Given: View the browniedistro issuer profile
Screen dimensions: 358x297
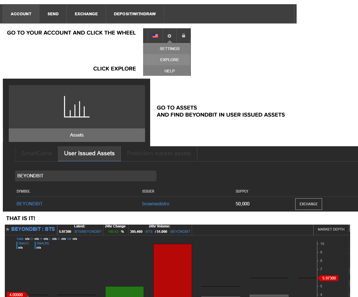Looking at the screenshot, I should [156, 204].
